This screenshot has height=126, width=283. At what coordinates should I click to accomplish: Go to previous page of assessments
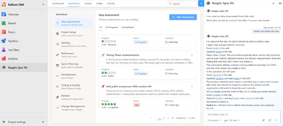pos(155,118)
